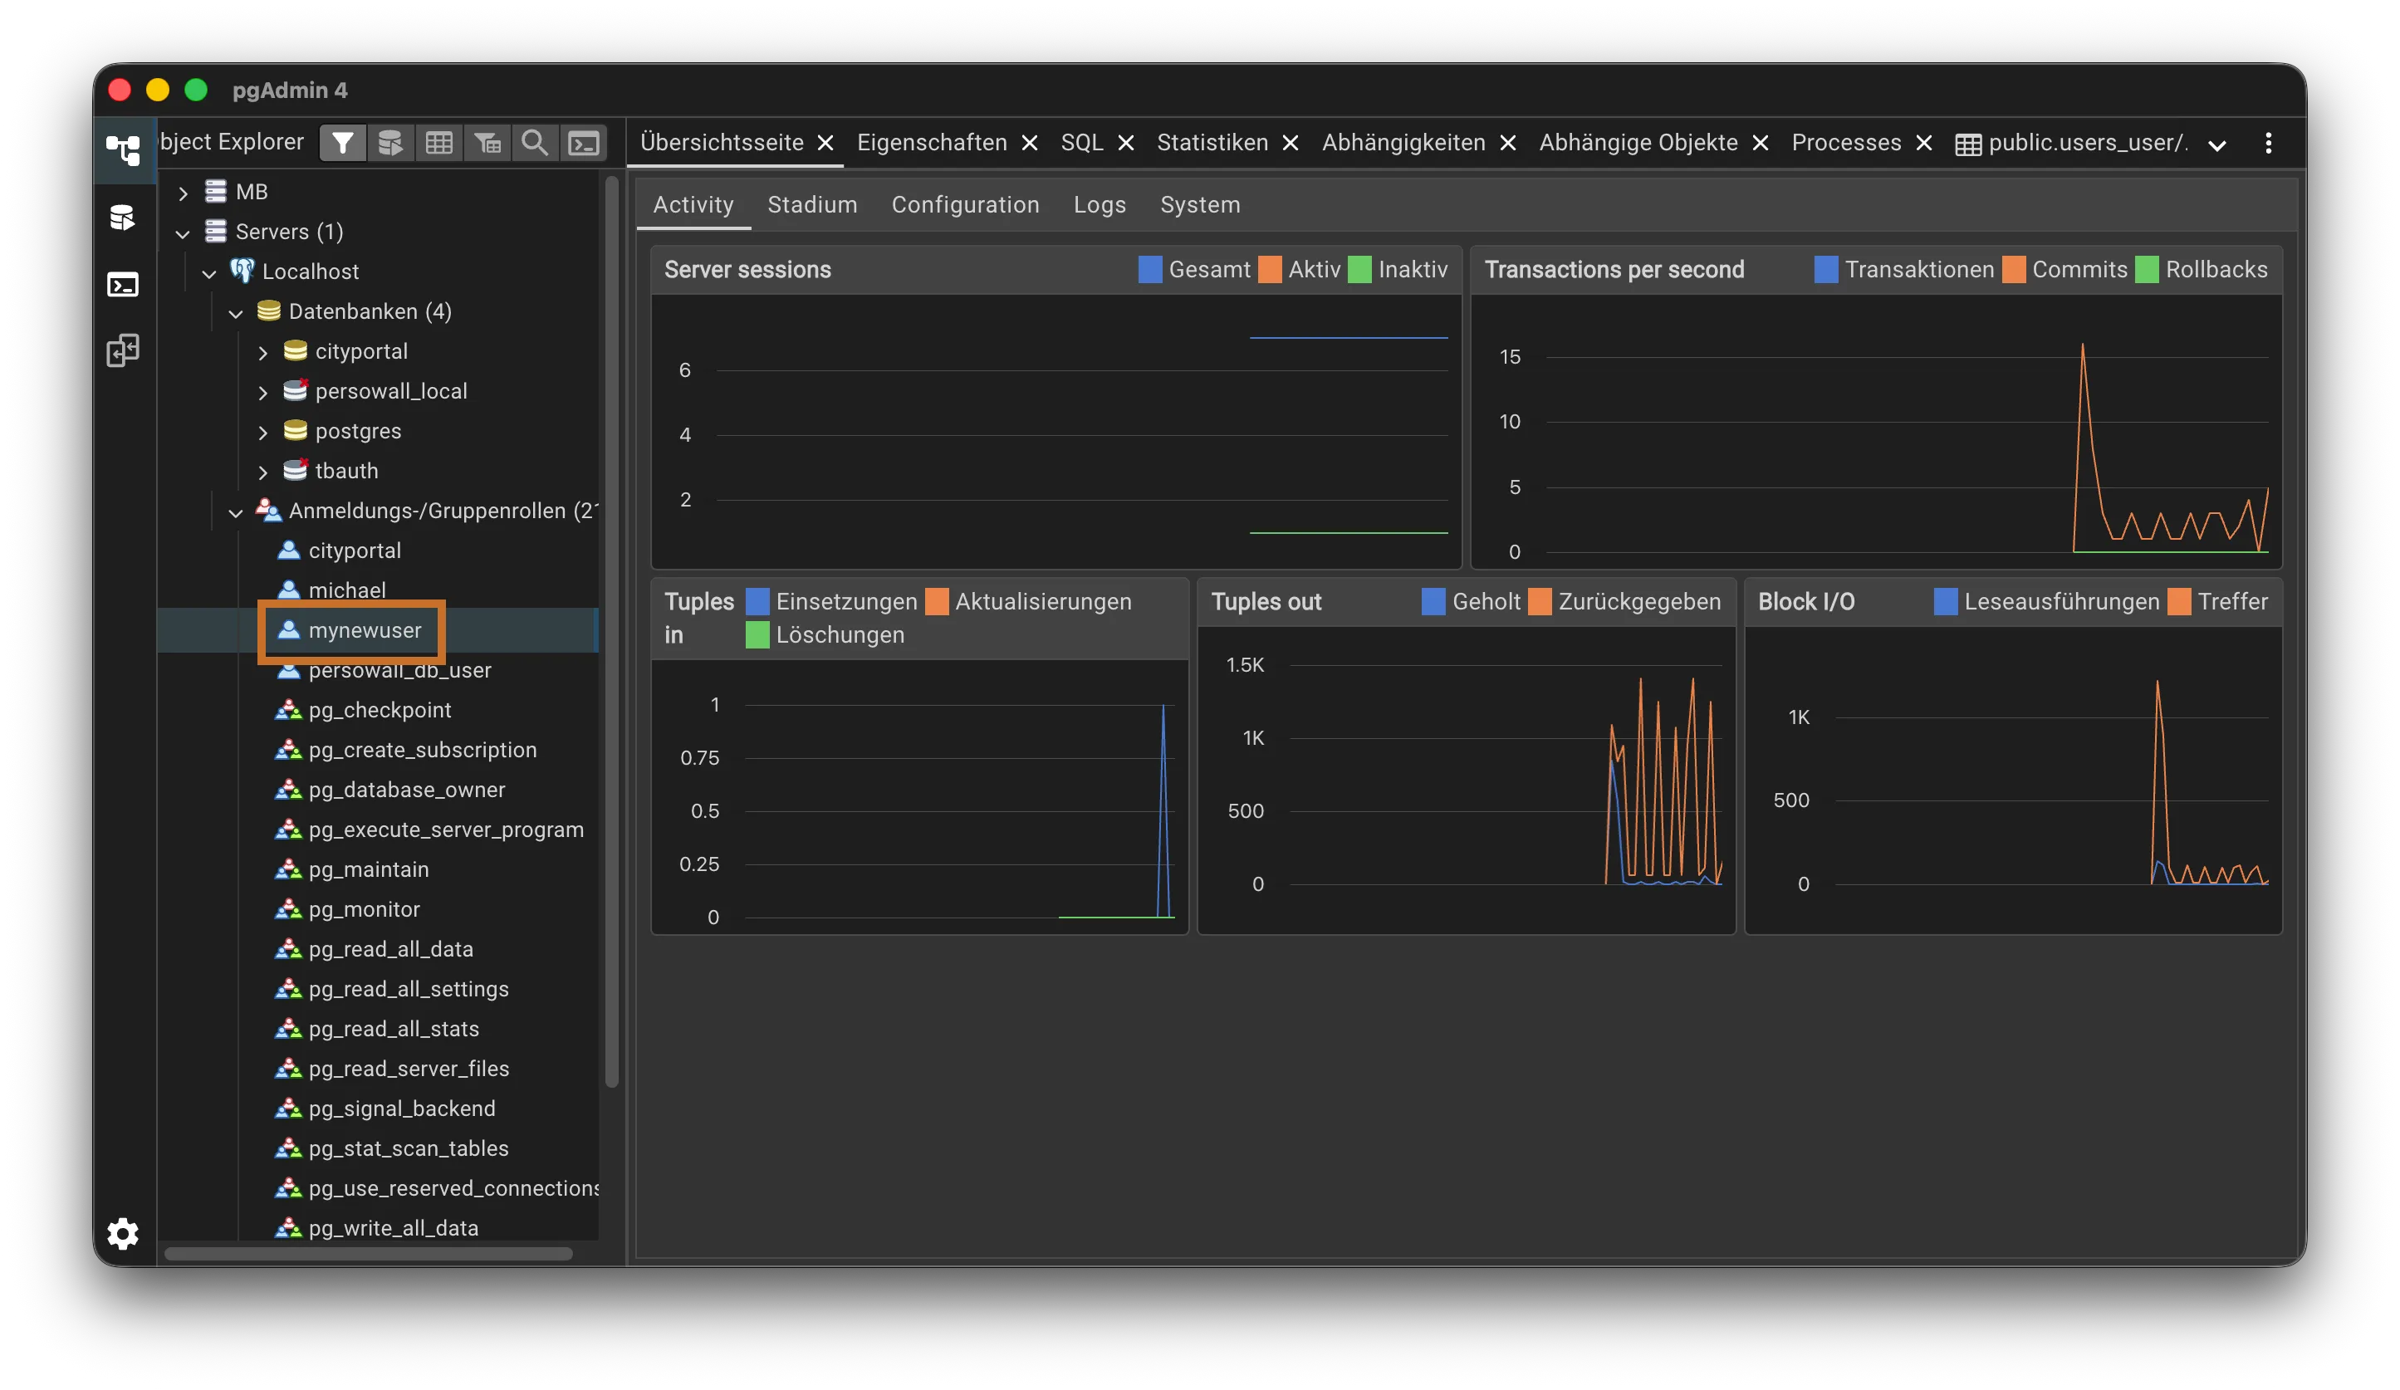Viewport: 2400px width, 1390px height.
Task: Open the Configuration dashboard tab
Action: click(x=965, y=205)
